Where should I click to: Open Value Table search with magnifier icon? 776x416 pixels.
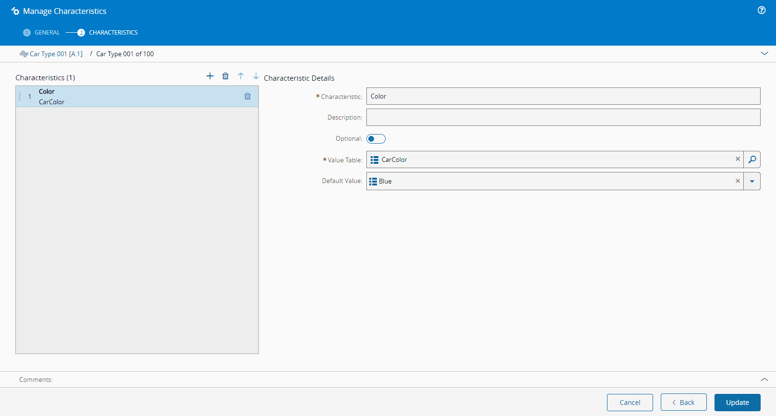coord(752,159)
